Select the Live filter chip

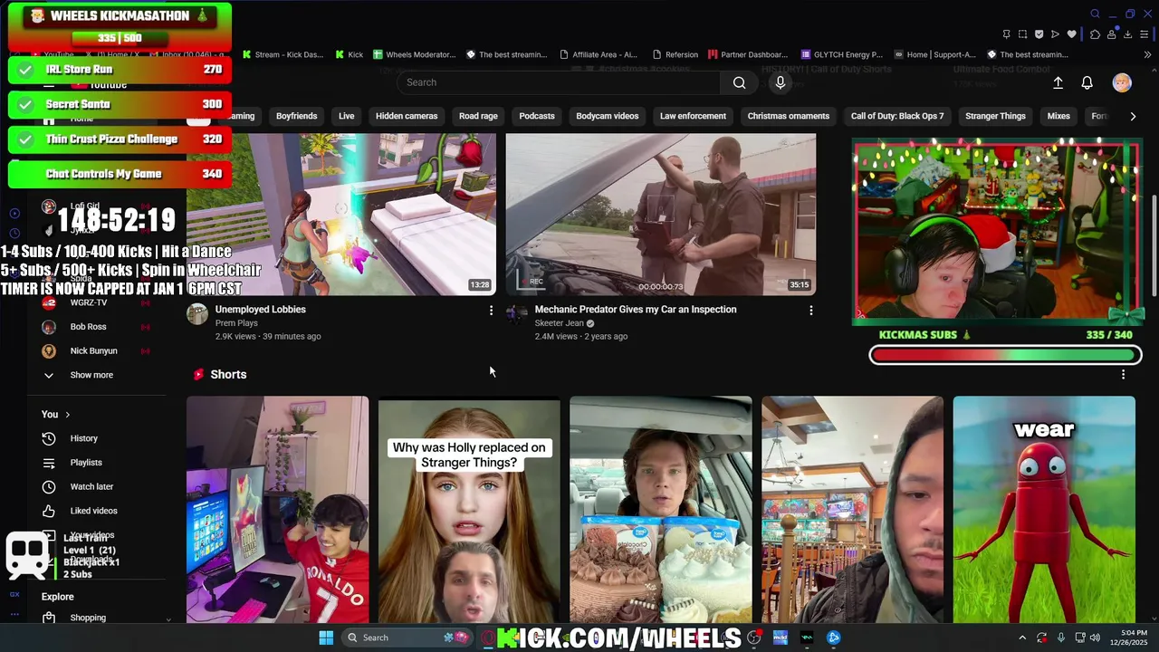click(x=347, y=116)
